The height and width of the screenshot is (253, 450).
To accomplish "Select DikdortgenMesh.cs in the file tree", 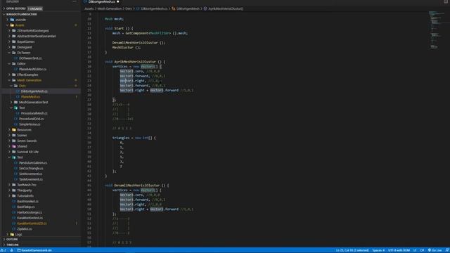I will [x=34, y=91].
